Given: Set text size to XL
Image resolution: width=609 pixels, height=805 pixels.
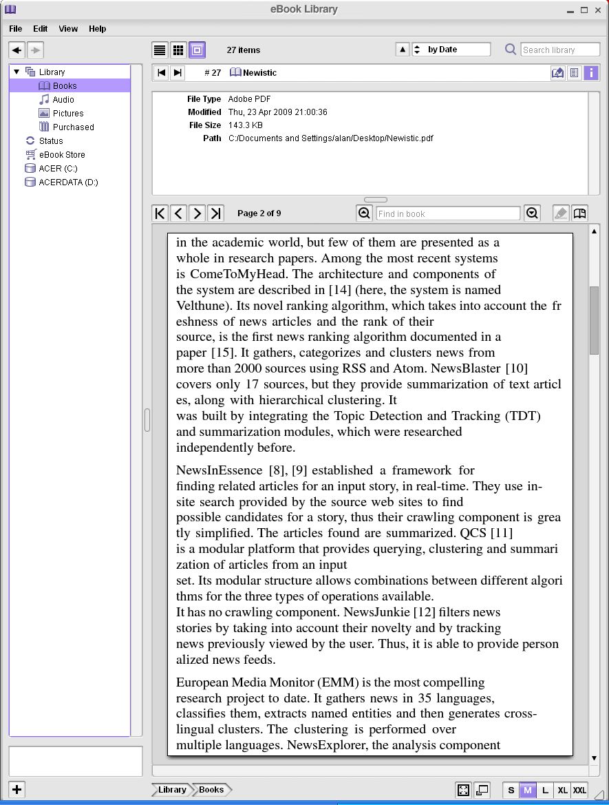Looking at the screenshot, I should (x=562, y=790).
